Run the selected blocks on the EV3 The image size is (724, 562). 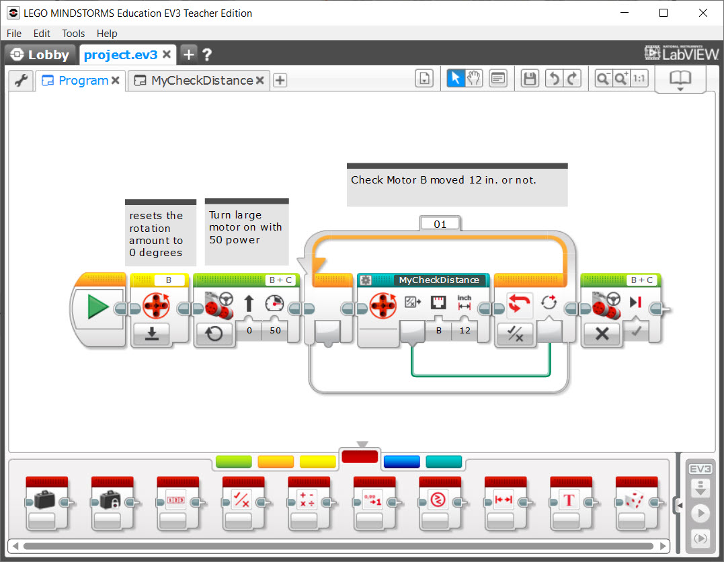click(700, 538)
